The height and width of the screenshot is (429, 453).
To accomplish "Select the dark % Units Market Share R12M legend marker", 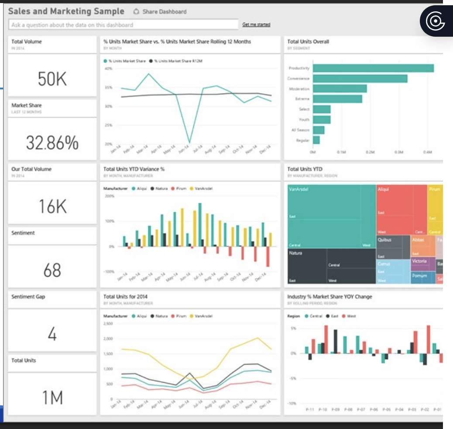I will [151, 61].
